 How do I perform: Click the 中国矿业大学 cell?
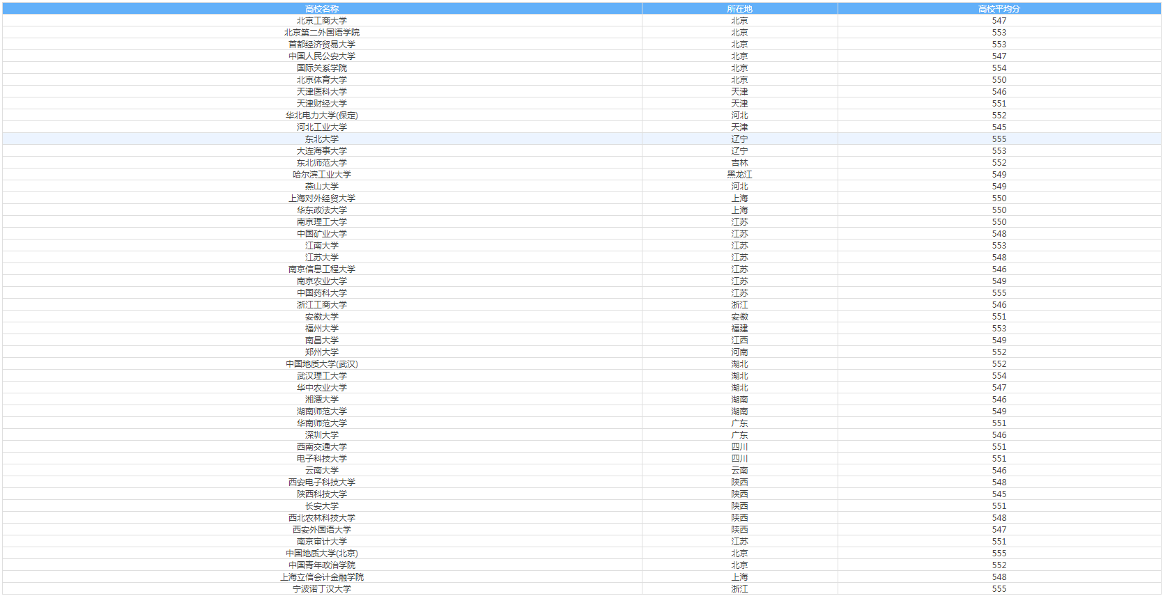[322, 234]
